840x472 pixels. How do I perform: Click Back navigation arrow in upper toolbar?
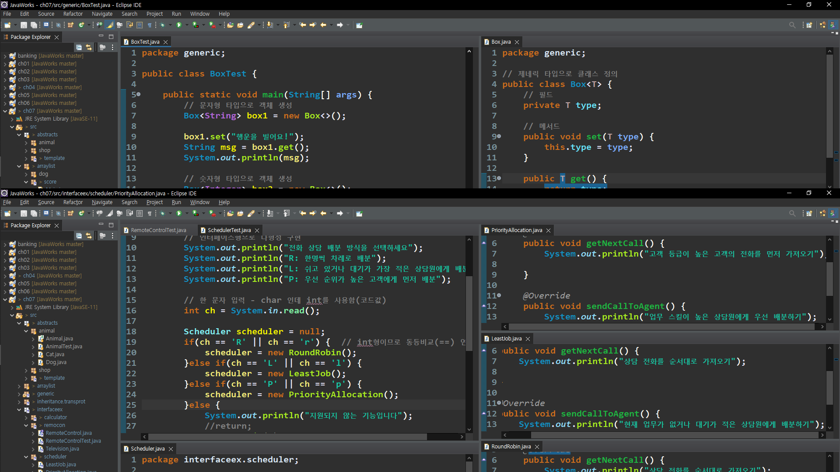[x=323, y=25]
